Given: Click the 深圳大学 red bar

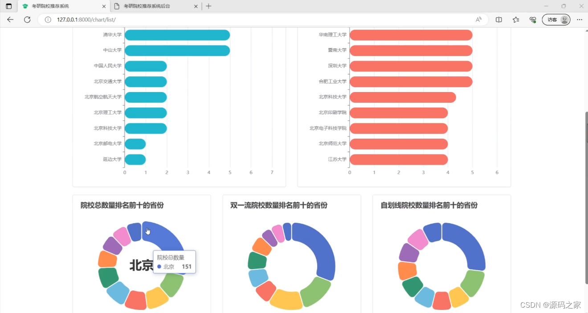Looking at the screenshot, I should pyautogui.click(x=411, y=66).
